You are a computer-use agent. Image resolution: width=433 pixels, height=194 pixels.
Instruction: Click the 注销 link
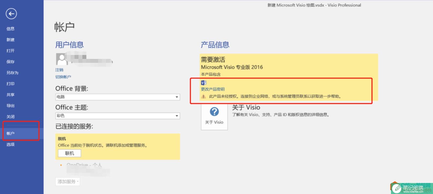pos(59,70)
